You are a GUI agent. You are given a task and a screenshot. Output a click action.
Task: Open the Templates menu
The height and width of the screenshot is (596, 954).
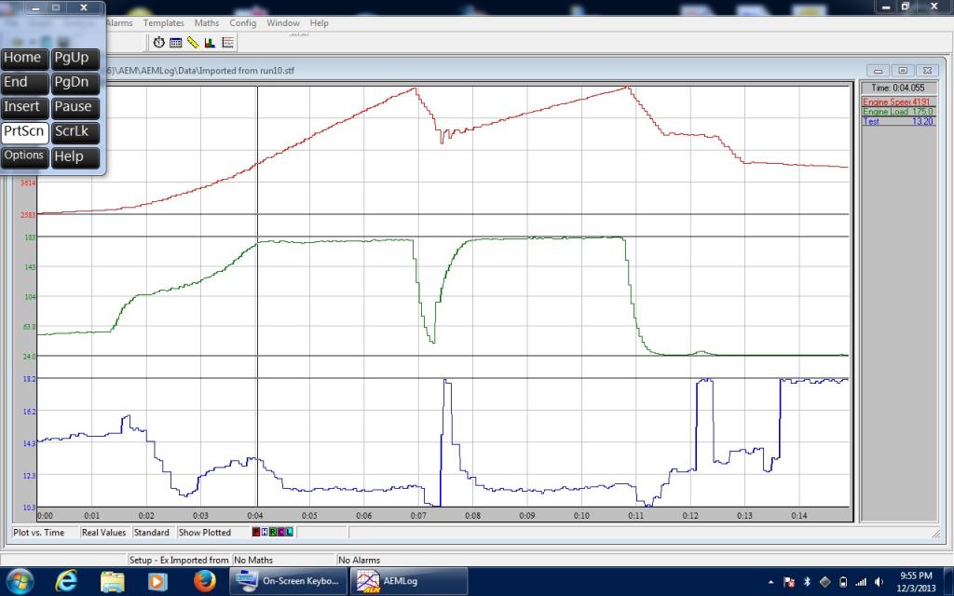click(164, 22)
